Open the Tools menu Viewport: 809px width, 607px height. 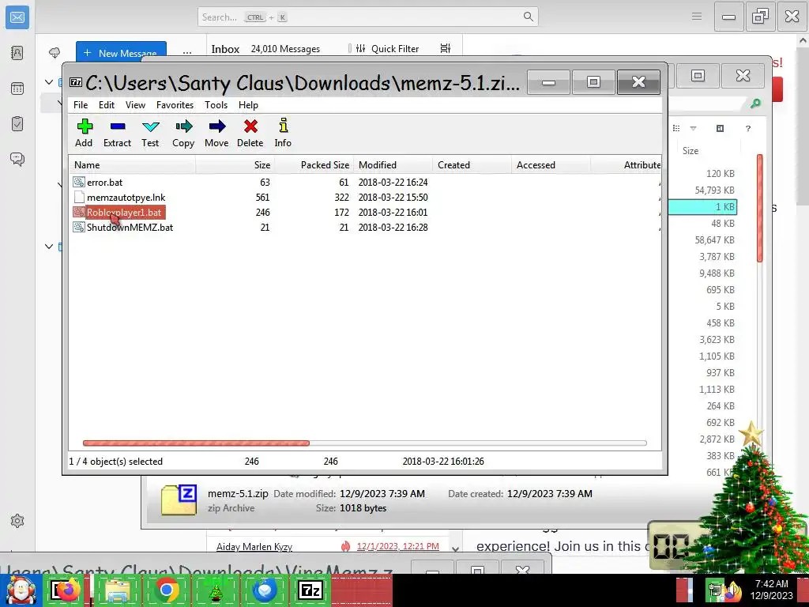(x=216, y=105)
